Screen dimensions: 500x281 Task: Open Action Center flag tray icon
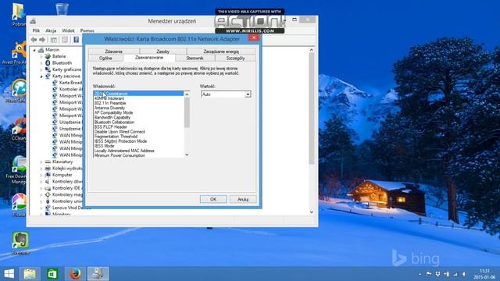click(x=429, y=274)
